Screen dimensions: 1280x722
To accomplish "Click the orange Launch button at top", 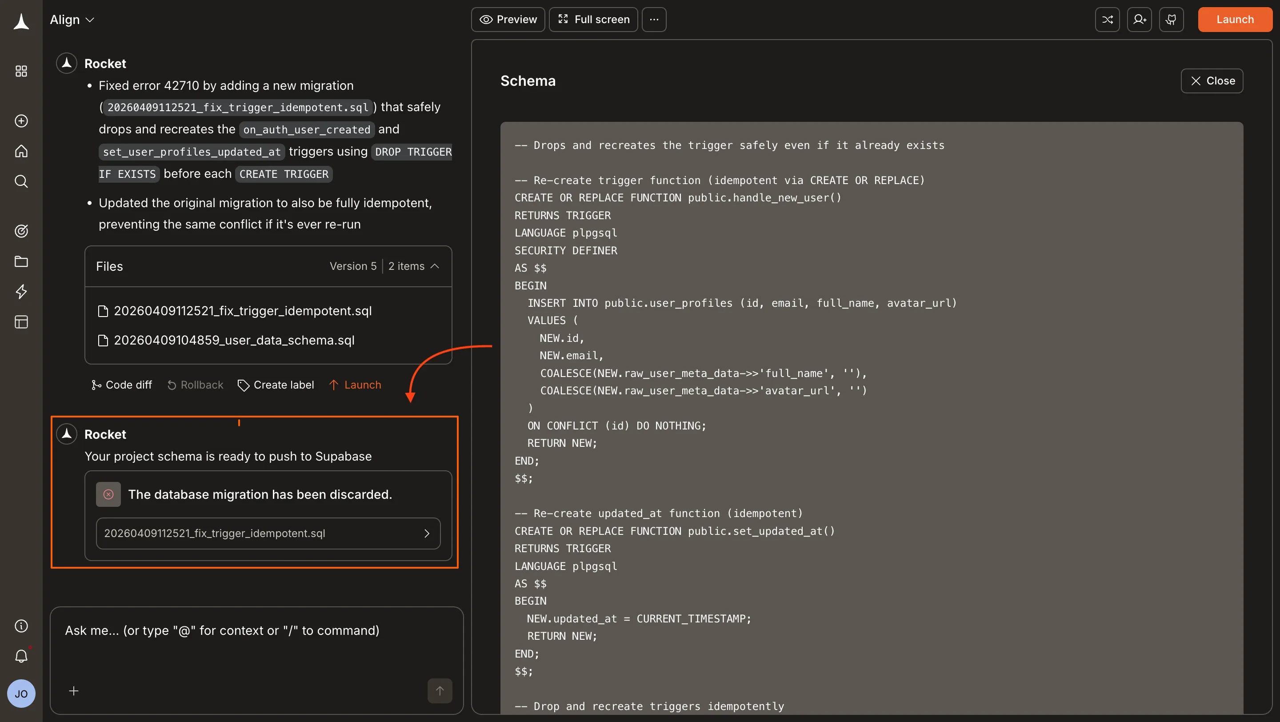I will click(x=1235, y=20).
